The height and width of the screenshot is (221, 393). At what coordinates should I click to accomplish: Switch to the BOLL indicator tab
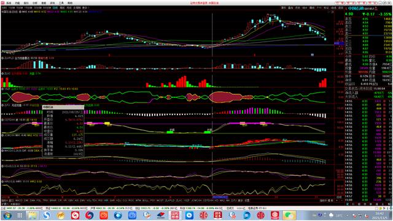146,201
